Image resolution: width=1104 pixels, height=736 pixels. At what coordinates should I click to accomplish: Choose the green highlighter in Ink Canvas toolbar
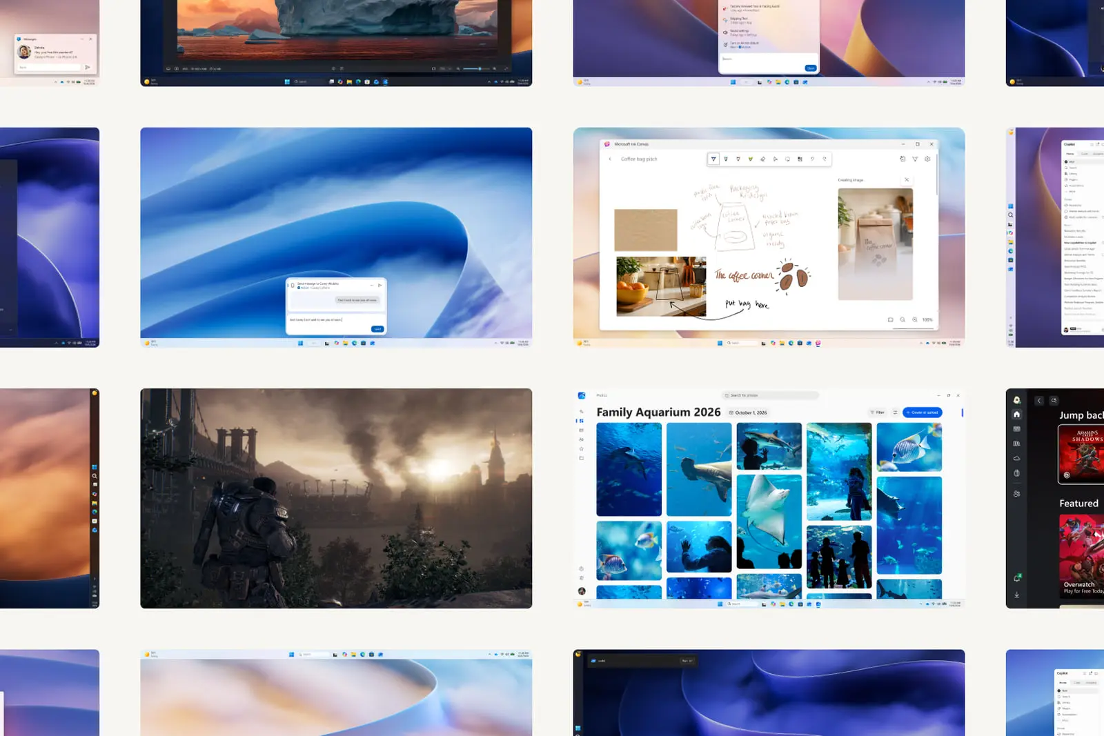[x=750, y=159]
